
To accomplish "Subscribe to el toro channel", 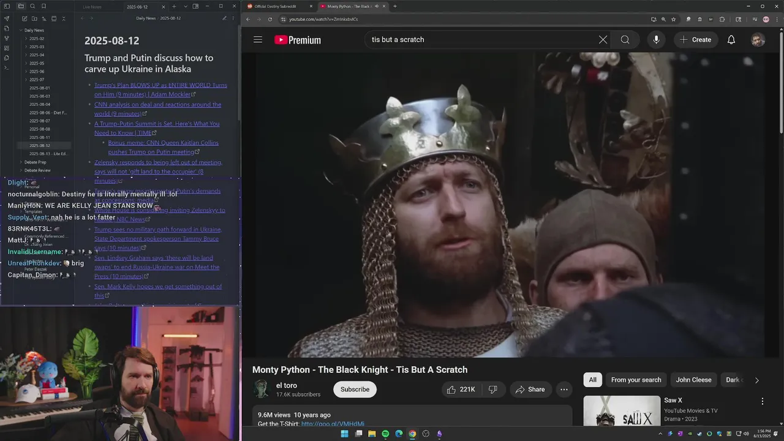I will click(355, 390).
